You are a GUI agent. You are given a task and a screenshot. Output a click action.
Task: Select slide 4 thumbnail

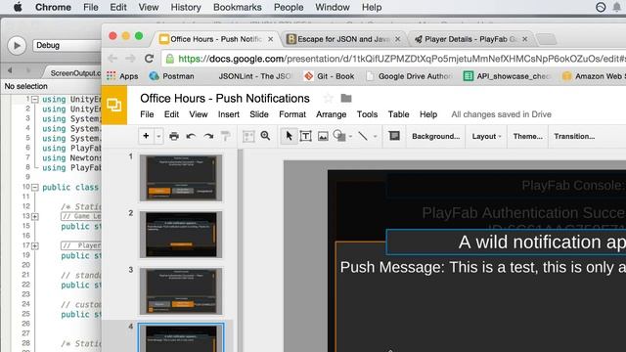point(181,338)
